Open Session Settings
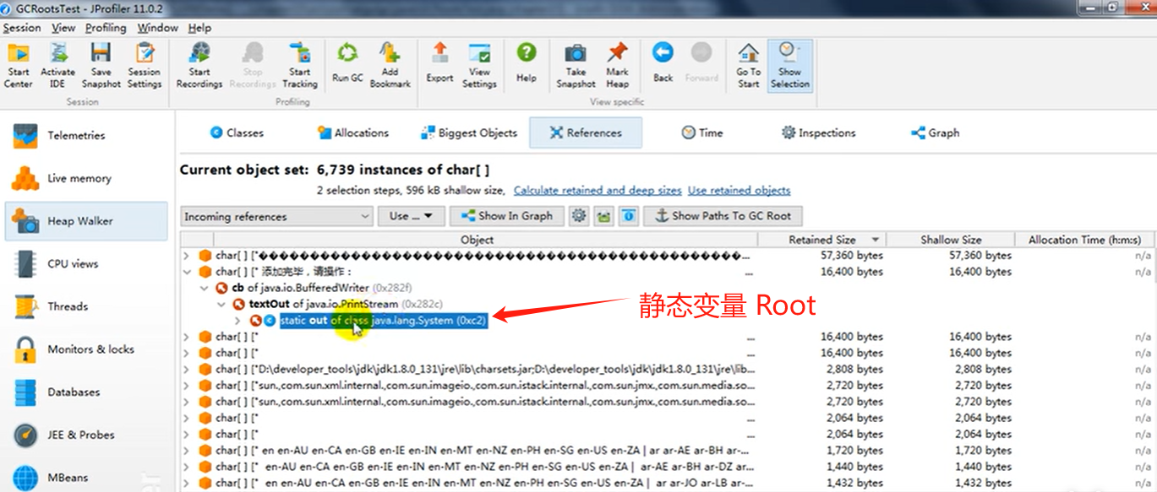 [x=145, y=66]
